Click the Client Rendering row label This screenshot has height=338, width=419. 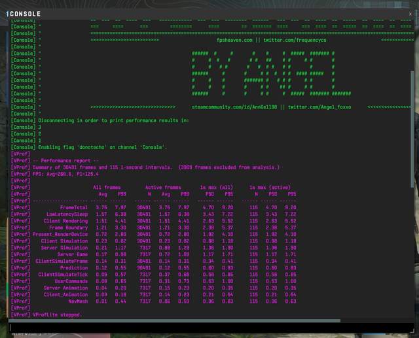[65, 221]
